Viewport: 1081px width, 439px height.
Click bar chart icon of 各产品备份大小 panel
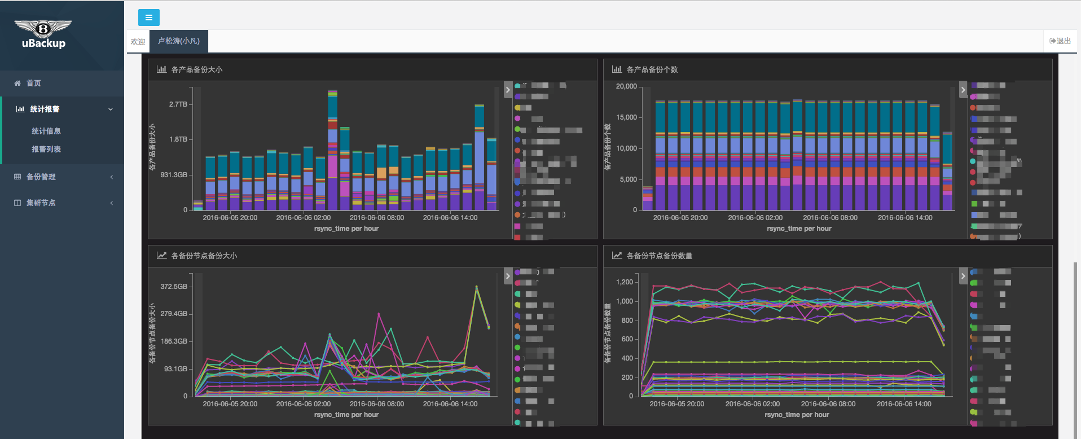161,69
